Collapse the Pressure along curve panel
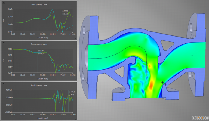This screenshot has width=209, height=121. (4, 43)
